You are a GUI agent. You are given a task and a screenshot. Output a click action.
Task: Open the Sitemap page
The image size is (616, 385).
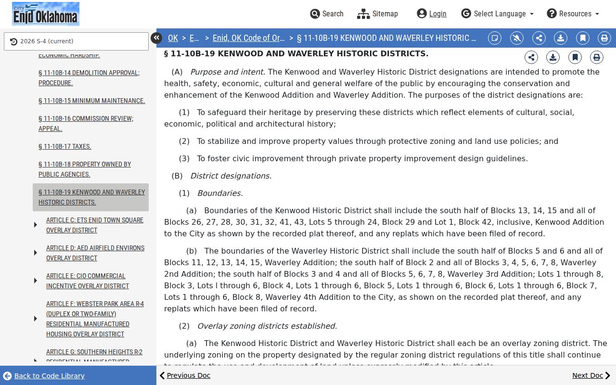pyautogui.click(x=378, y=13)
